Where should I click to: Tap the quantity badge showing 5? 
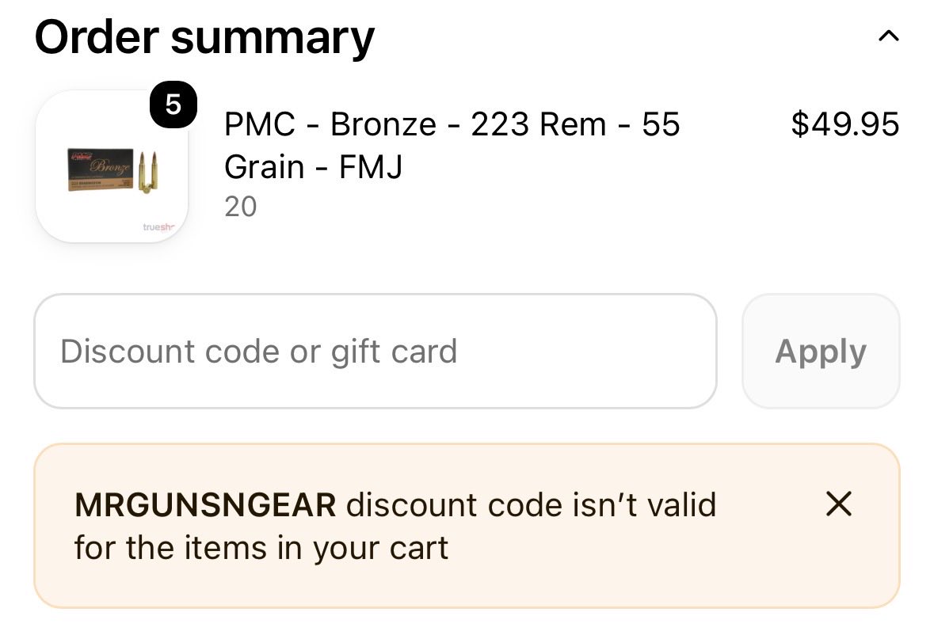(x=173, y=105)
